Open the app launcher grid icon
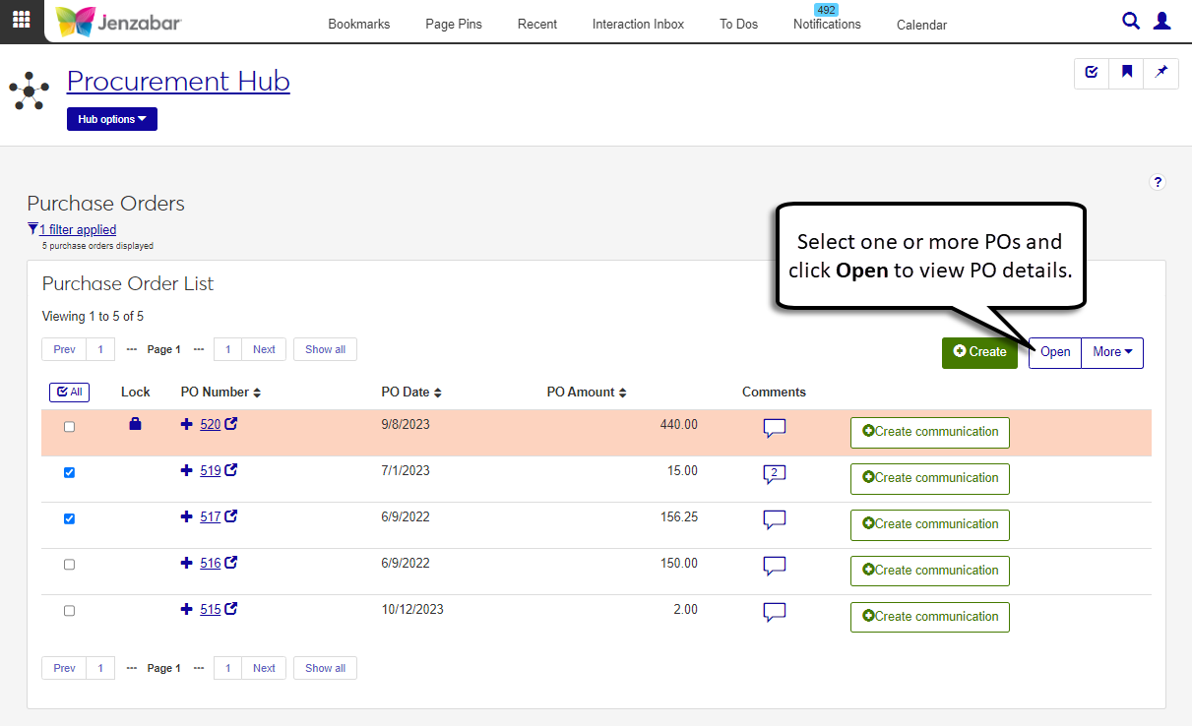Viewport: 1192px width, 726px height. [22, 21]
